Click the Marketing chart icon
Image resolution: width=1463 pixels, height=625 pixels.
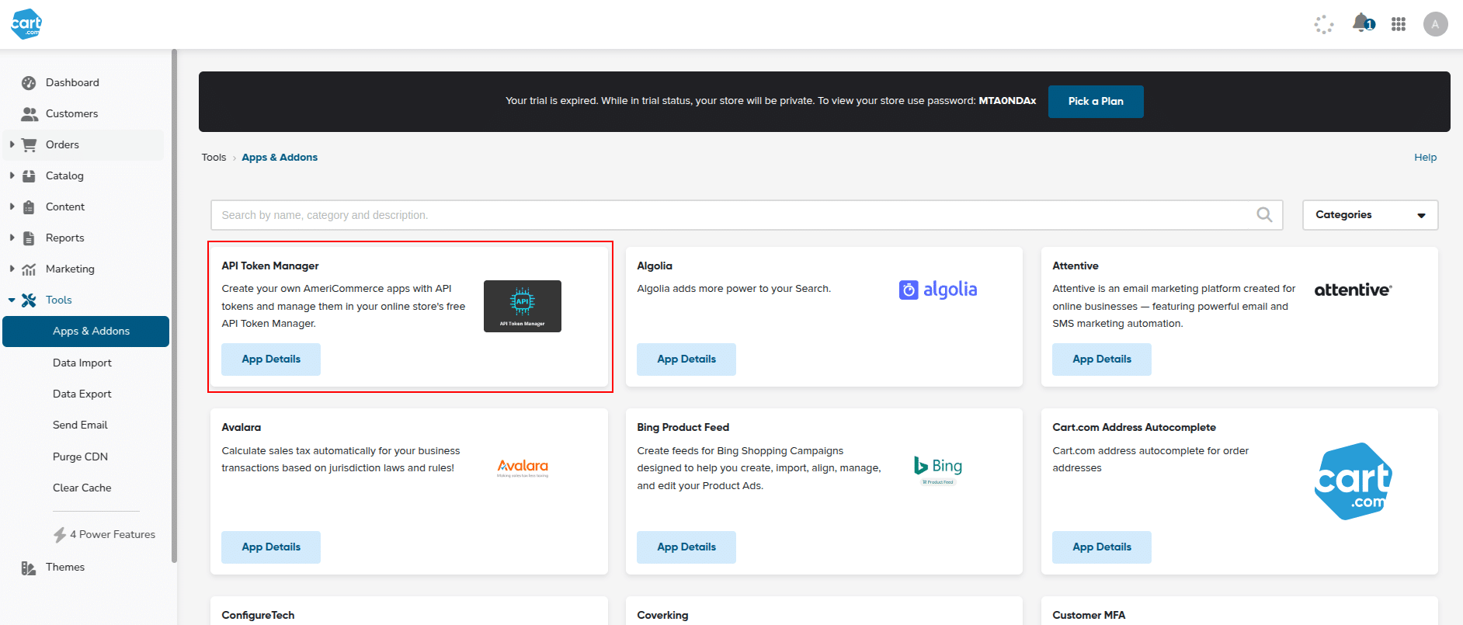tap(29, 269)
